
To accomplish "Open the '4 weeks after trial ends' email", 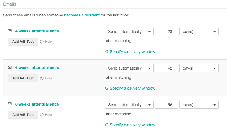I will pos(37,31).
